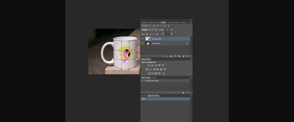
Task: Switch to the Histogram tab
Action: pos(151,22)
